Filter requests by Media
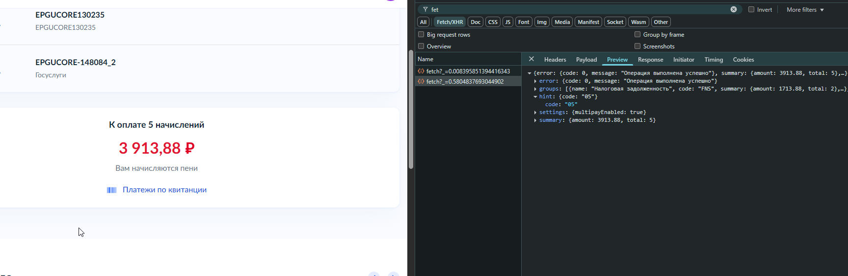The height and width of the screenshot is (276, 848). [562, 22]
